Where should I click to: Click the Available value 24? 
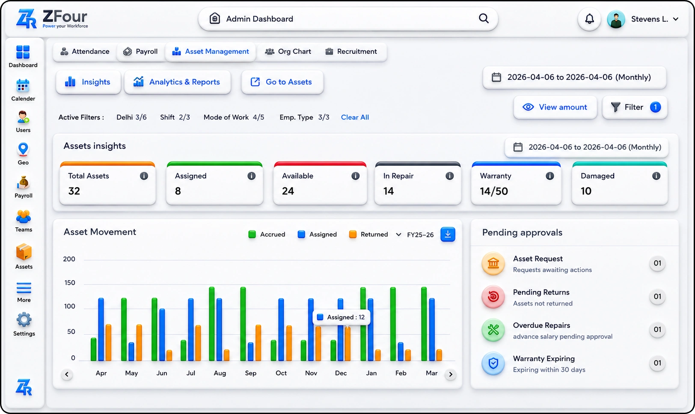(288, 191)
